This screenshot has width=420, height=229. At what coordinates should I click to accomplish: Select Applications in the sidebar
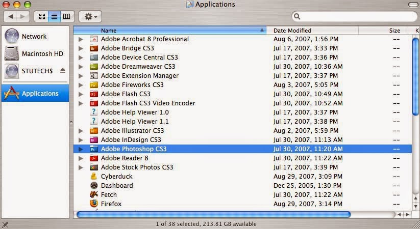(35, 93)
